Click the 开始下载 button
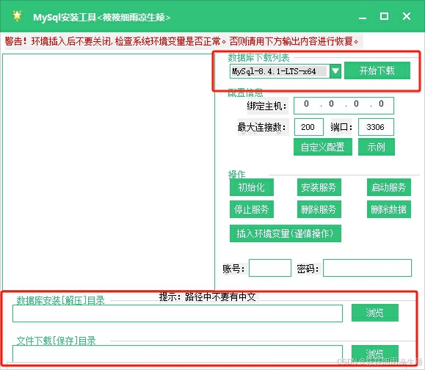The width and height of the screenshot is (425, 370). point(377,70)
